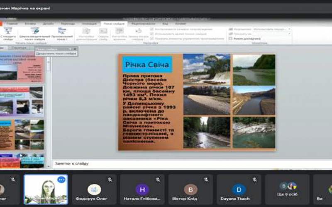This screenshot has height=207, width=332.
Task: Click the muted mic icon on leftmost cropped tile
Action: (x=13, y=180)
